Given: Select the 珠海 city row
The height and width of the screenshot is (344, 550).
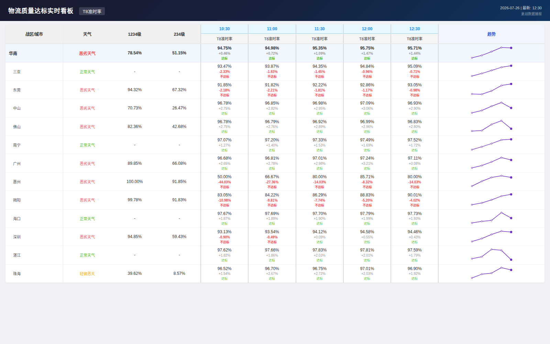Looking at the screenshot, I should [x=275, y=273].
